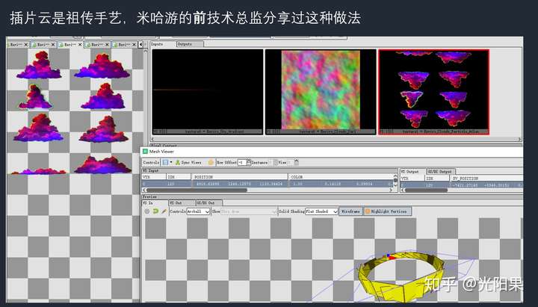Viewport: 538px width, 307px height.
Task: Close the third texture tab
Action: tap(80, 45)
